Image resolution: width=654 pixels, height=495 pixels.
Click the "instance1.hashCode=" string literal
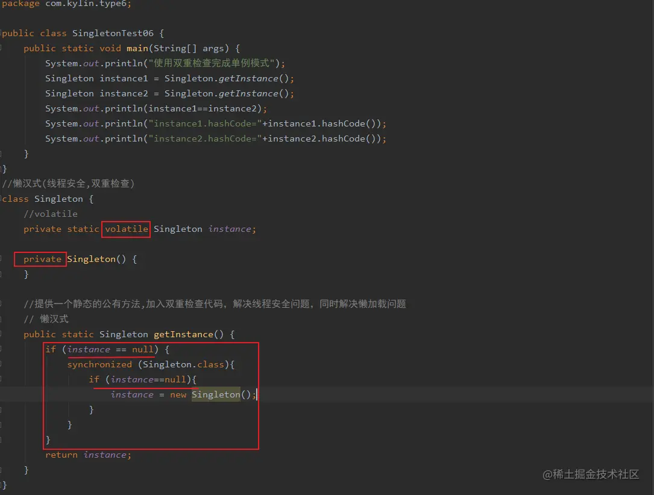pos(205,123)
